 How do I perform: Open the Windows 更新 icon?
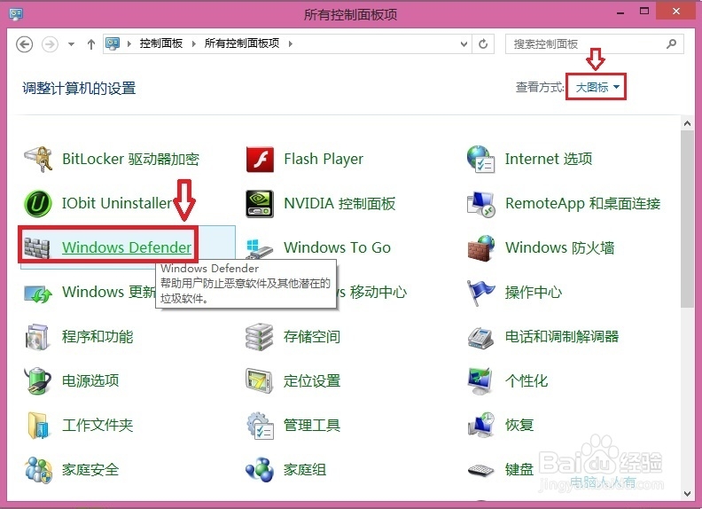(38, 293)
